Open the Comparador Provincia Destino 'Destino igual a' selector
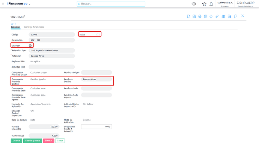Screen dimensions: 259x150 click(x=38, y=79)
